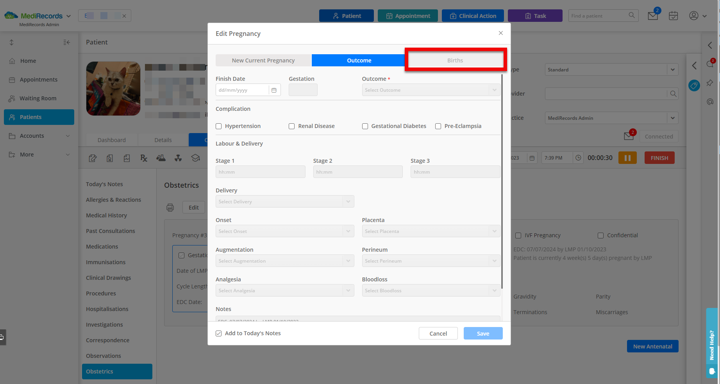Screen dimensions: 720x384
Task: Click the edit note icon in consultation toolbar
Action: (x=93, y=158)
